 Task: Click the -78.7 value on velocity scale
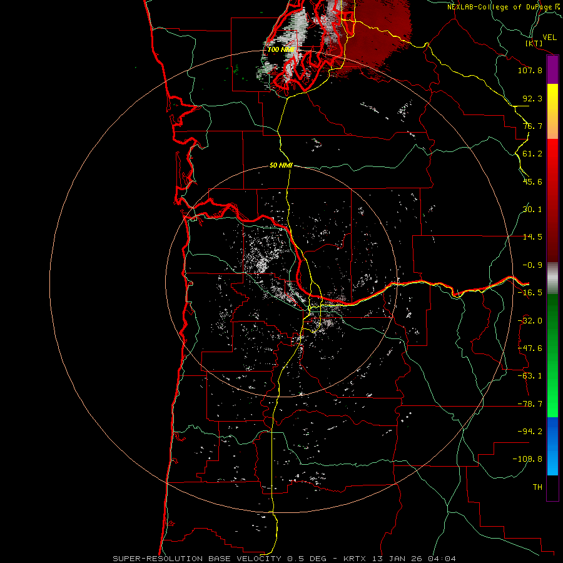(530, 404)
